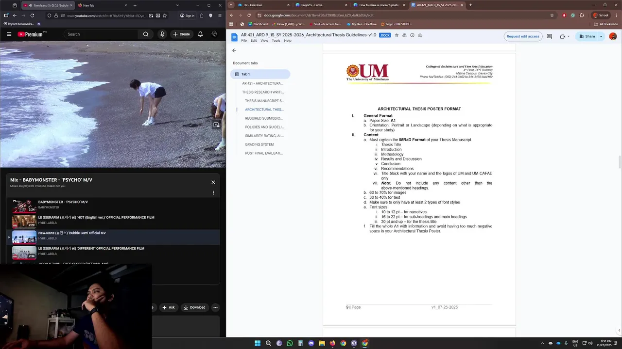Collapse document tabs panel with back arrow
The width and height of the screenshot is (622, 349).
(234, 50)
